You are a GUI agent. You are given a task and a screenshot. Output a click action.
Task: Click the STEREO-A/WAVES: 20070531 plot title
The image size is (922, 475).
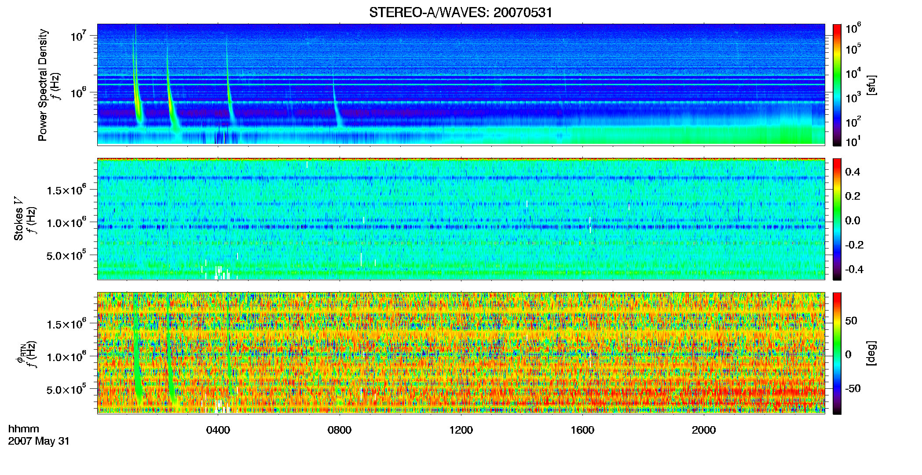click(x=461, y=12)
